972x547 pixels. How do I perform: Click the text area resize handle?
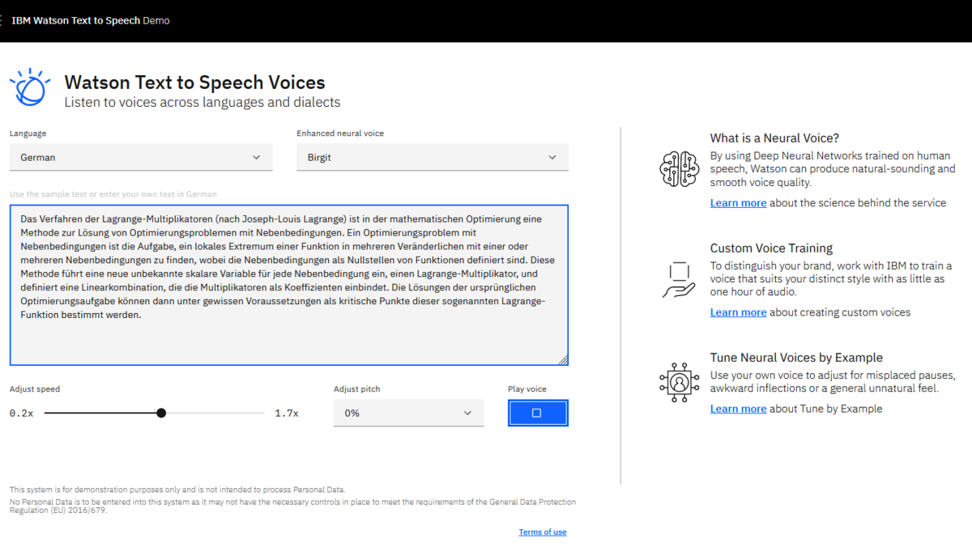(563, 360)
